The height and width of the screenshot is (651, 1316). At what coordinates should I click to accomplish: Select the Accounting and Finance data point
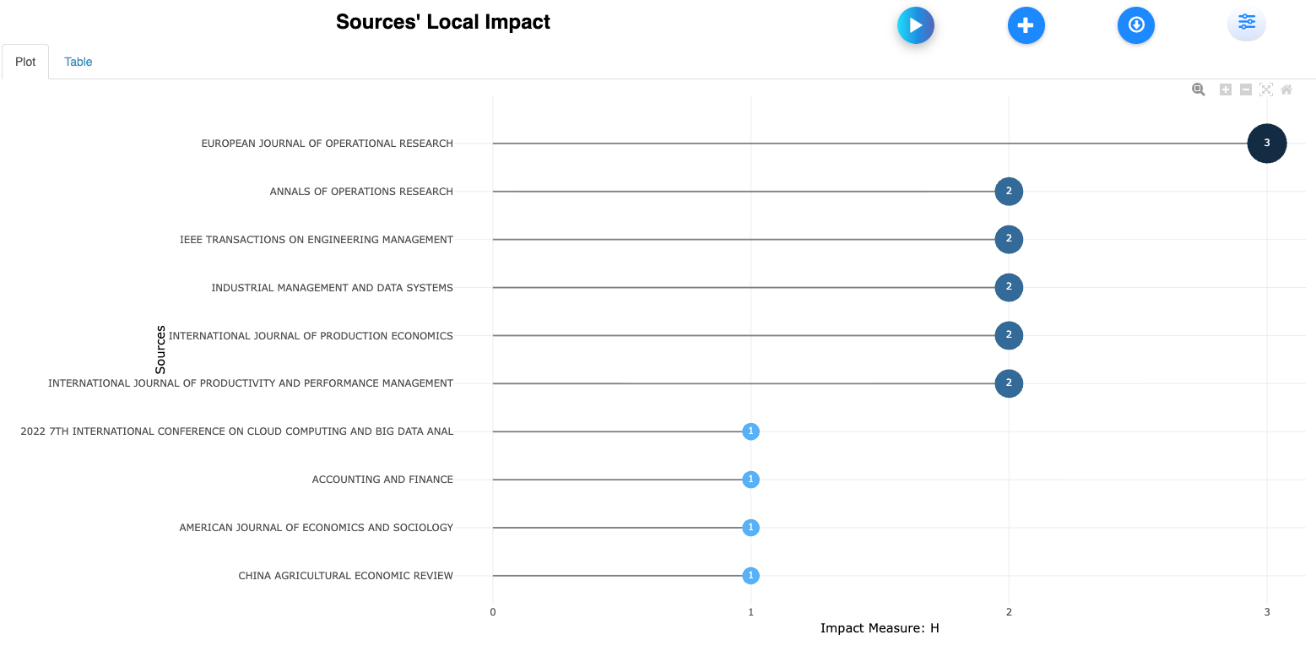pyautogui.click(x=750, y=480)
